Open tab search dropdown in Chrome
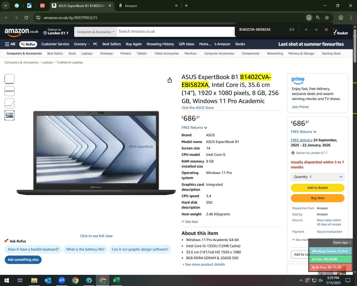This screenshot has width=357, height=286. pyautogui.click(x=5, y=6)
